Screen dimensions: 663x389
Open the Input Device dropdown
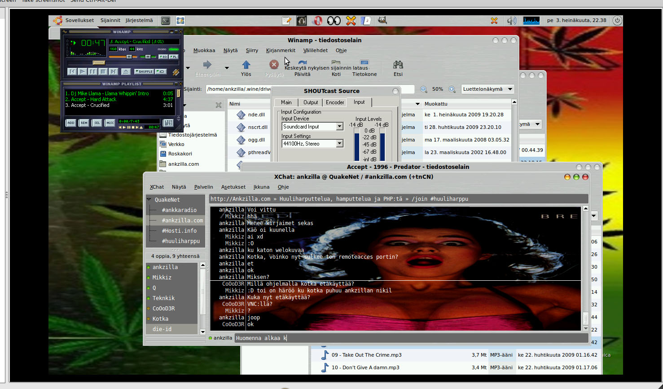339,127
